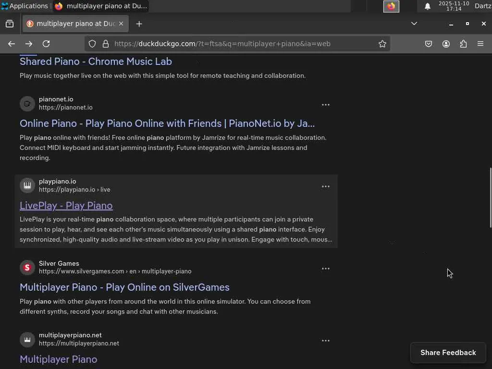Select the multiplayer piano at DuckDuckGo tab
This screenshot has width=492, height=369.
click(75, 24)
